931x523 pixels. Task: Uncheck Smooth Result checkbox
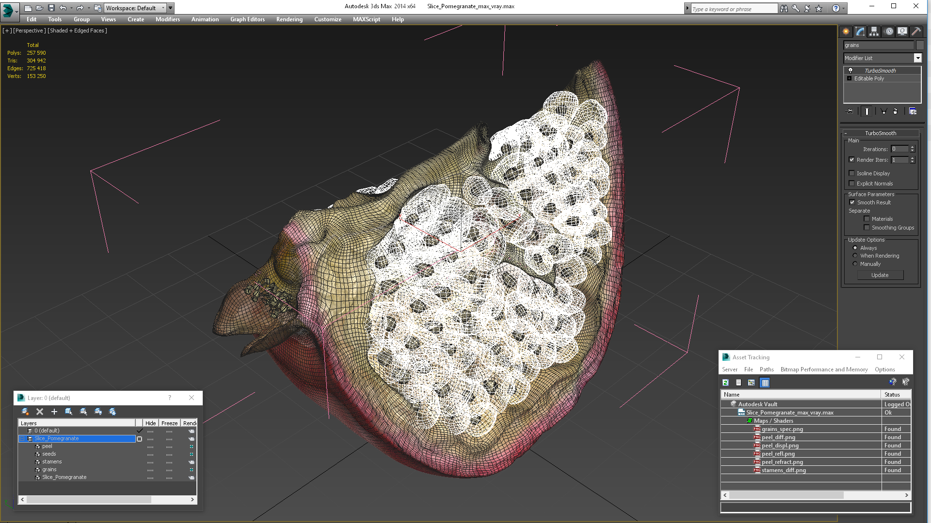pos(852,202)
